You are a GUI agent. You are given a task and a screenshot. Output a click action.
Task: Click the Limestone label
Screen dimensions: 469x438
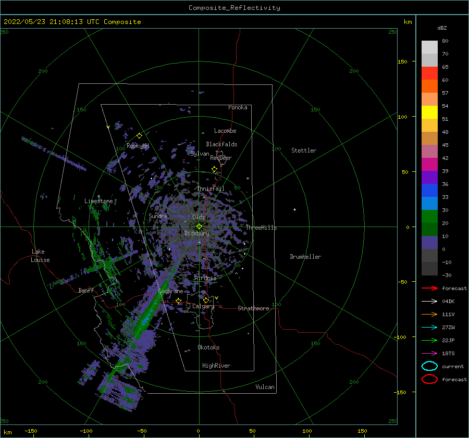(98, 201)
